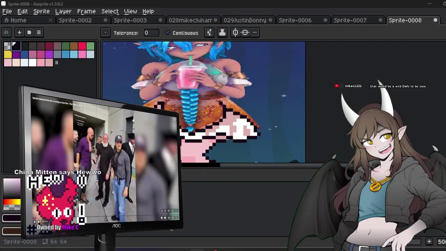Toggle horizontal symmetry mode
The height and width of the screenshot is (251, 446).
coord(236,33)
